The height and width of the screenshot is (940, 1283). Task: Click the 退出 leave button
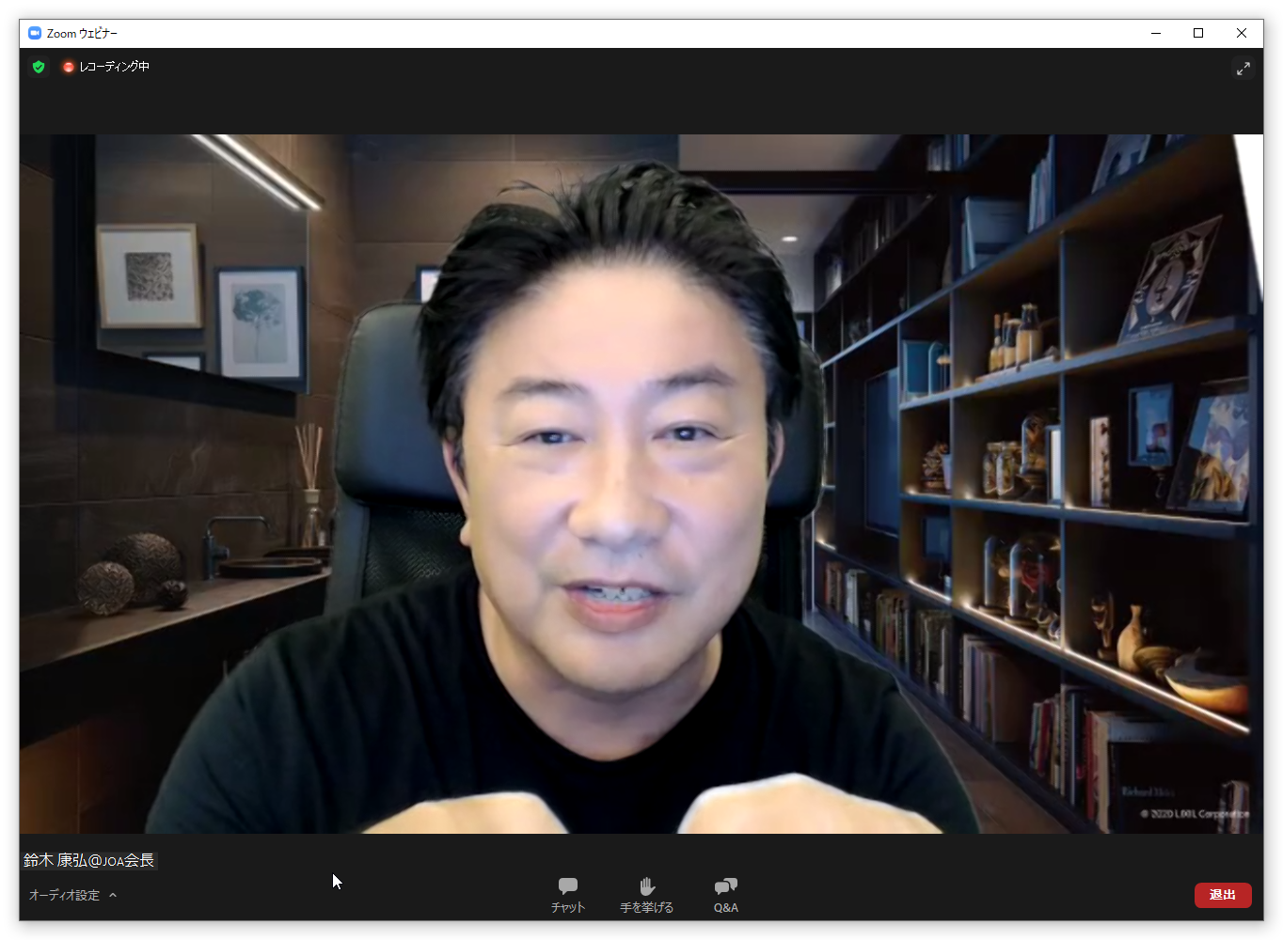coord(1222,895)
